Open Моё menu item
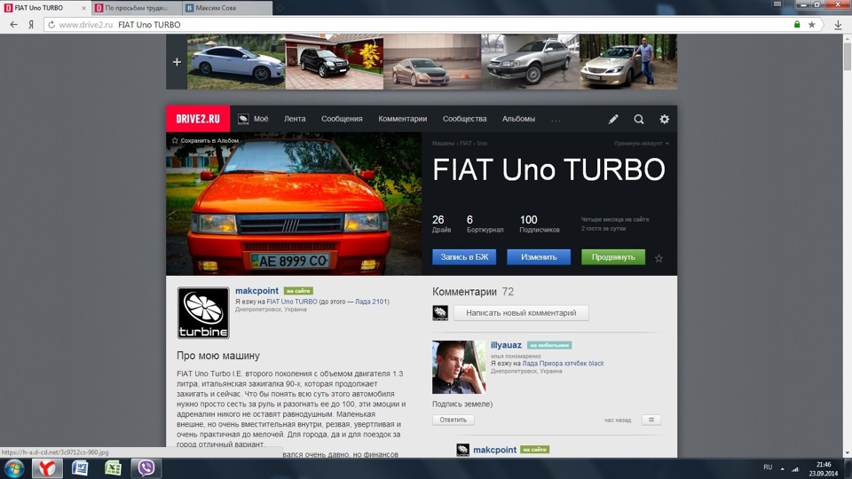This screenshot has height=479, width=852. click(x=261, y=119)
